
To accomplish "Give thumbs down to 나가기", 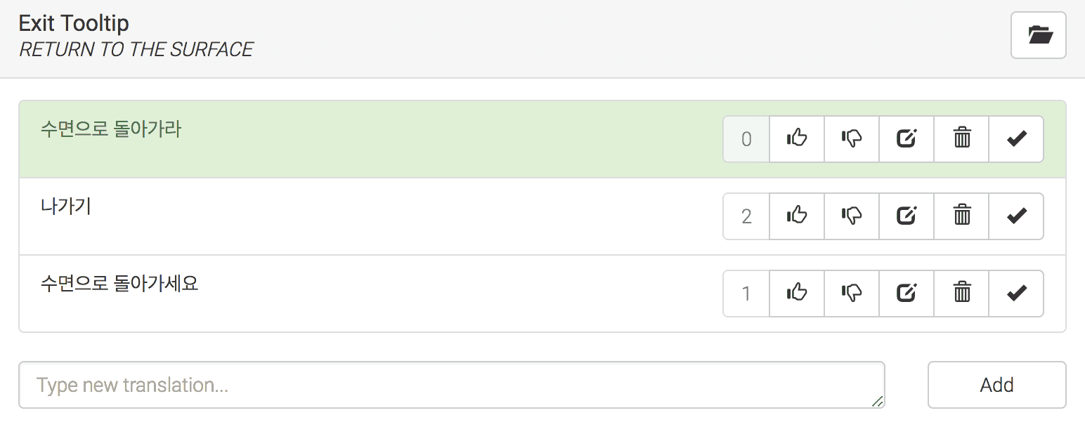I will click(x=851, y=216).
